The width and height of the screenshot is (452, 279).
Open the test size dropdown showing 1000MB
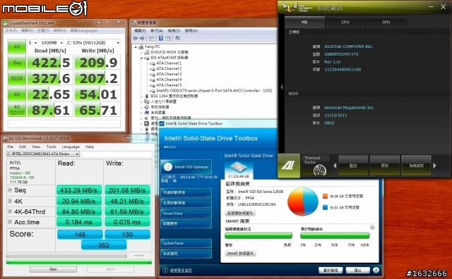coord(52,43)
